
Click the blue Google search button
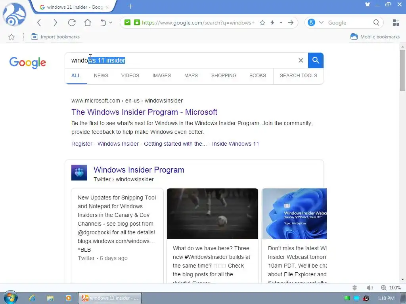coord(316,61)
